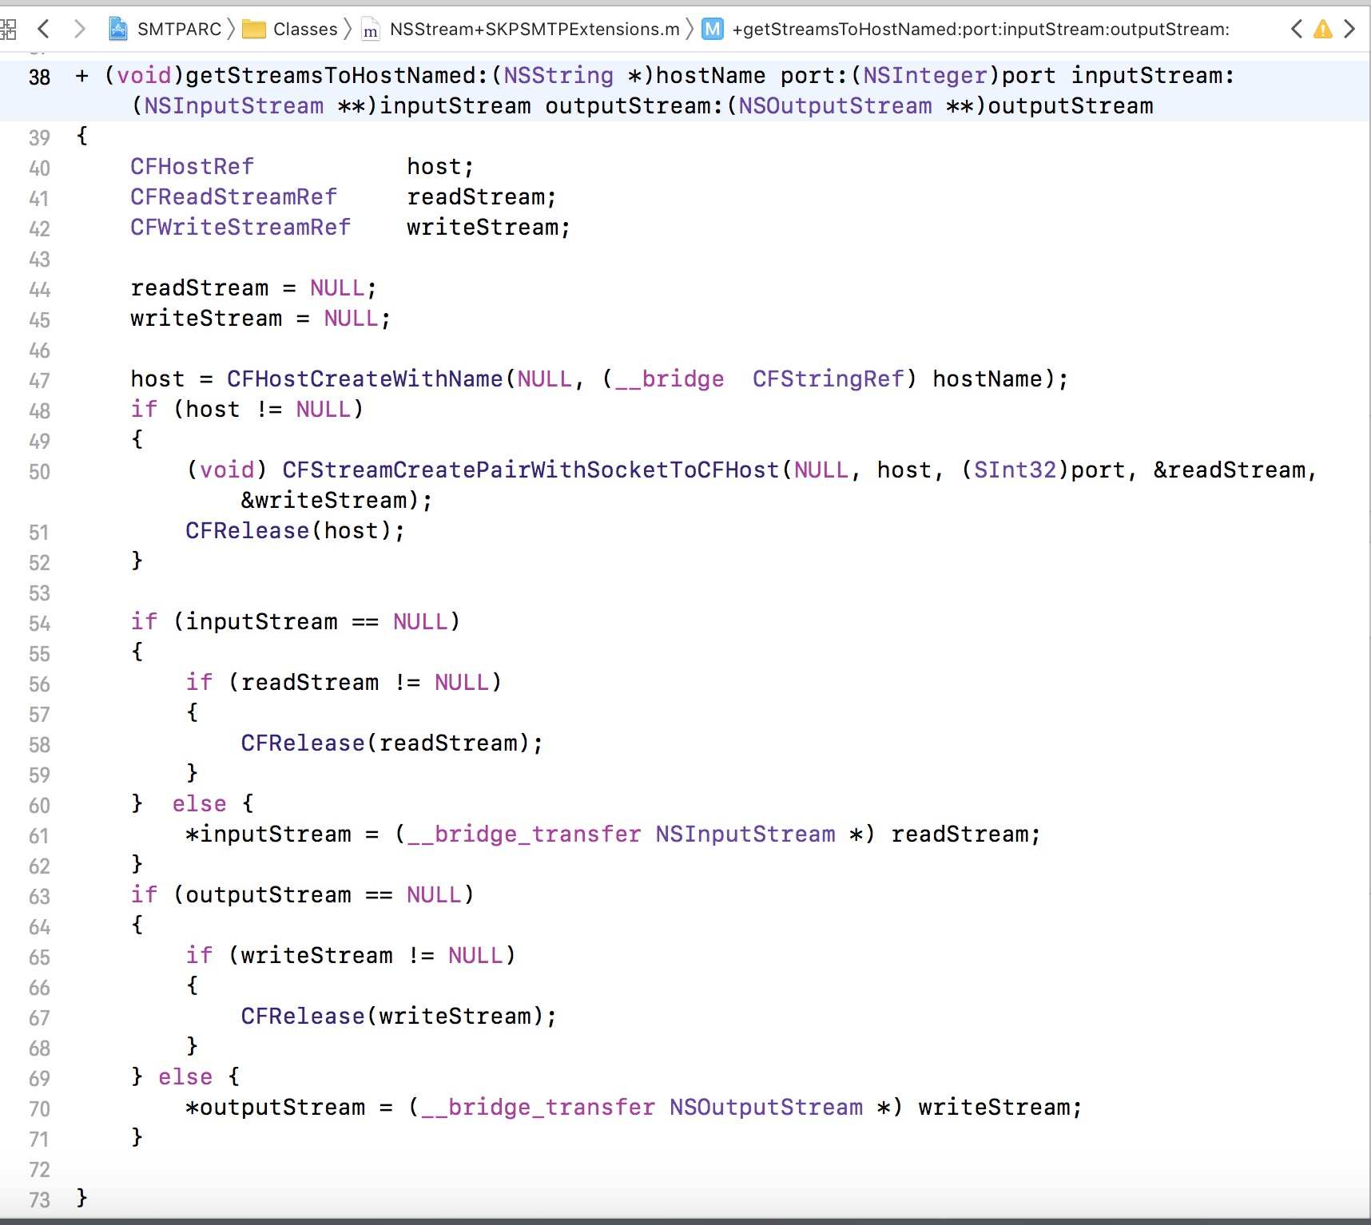
Task: Click the Classes folder icon
Action: [254, 30]
